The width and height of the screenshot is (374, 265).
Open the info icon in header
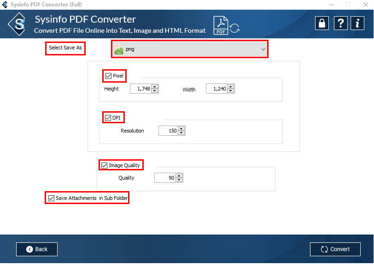(x=357, y=23)
